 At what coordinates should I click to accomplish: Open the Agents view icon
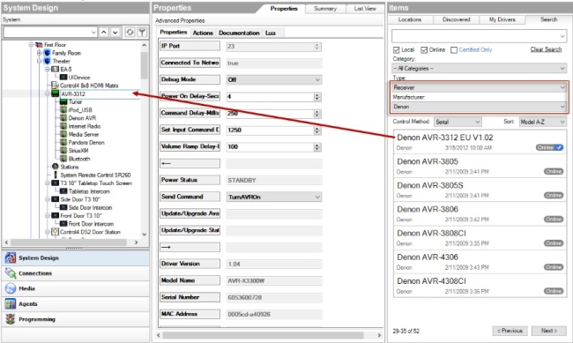pyautogui.click(x=11, y=304)
